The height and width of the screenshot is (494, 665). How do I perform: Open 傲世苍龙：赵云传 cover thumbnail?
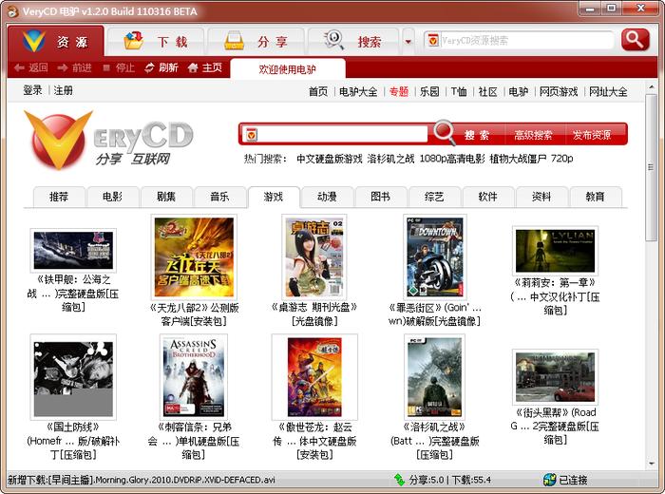click(x=314, y=377)
